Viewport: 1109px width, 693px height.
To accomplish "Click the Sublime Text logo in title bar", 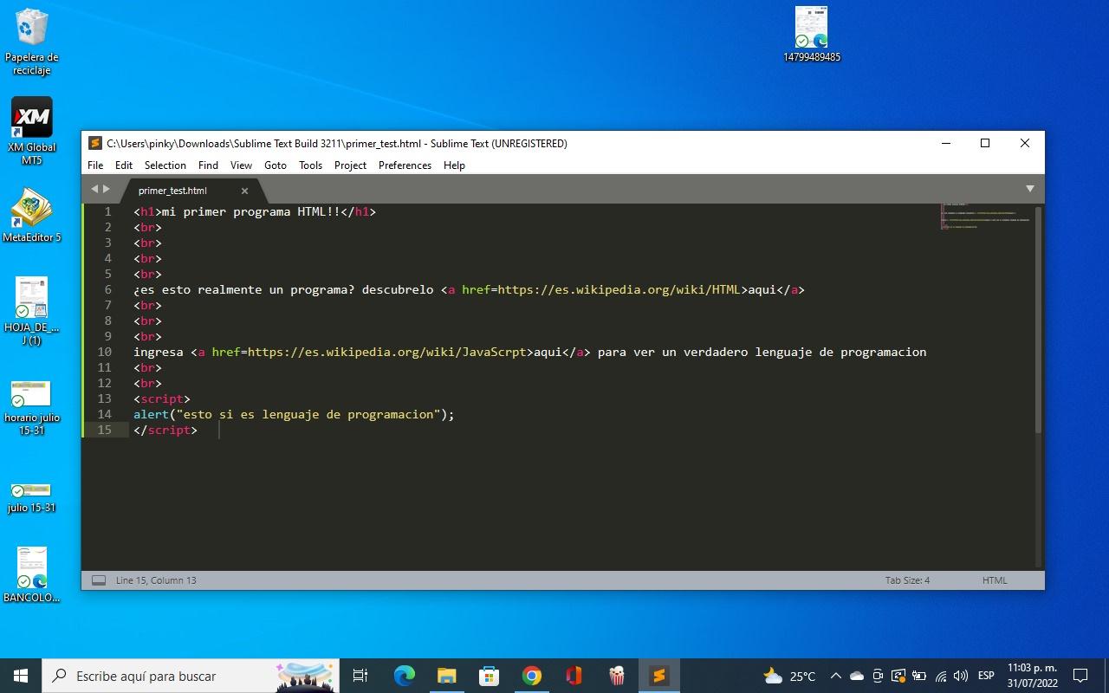I will coord(95,144).
